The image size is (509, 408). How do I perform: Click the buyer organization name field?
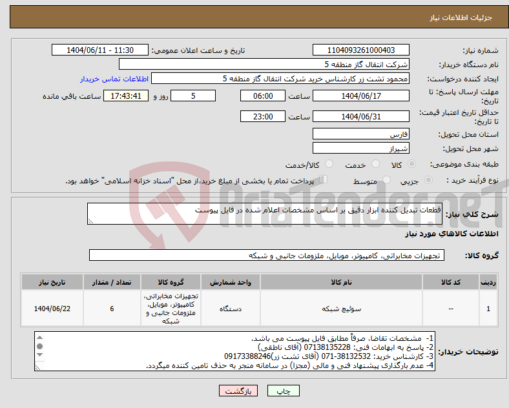tap(264, 64)
